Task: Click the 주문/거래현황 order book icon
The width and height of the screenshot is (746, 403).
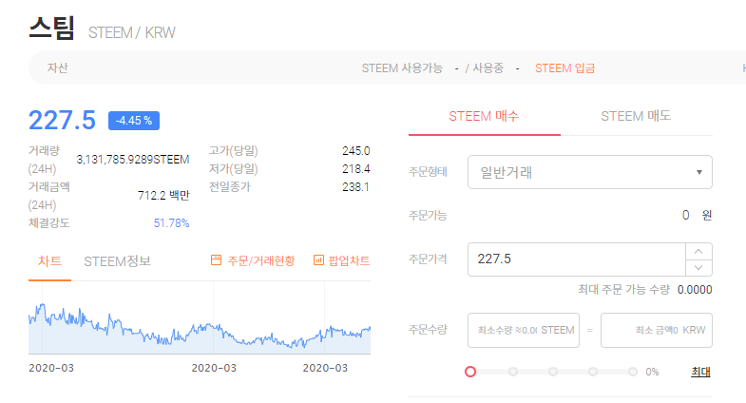Action: tap(217, 260)
